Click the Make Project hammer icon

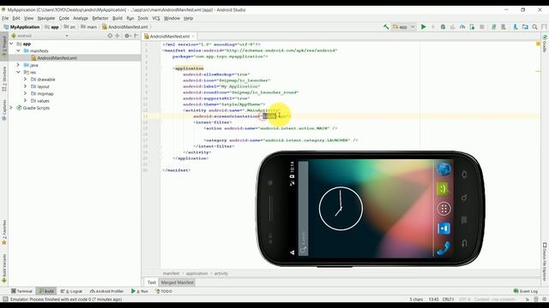point(386,27)
